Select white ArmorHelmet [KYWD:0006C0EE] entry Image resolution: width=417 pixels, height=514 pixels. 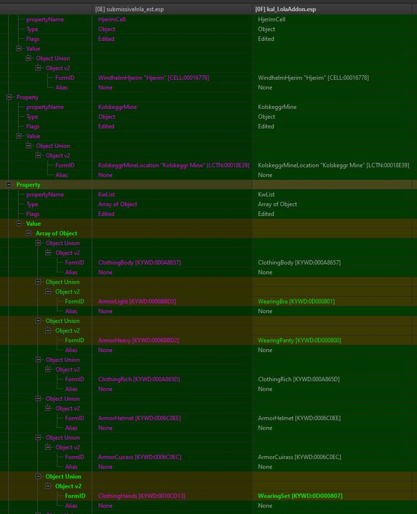click(299, 418)
